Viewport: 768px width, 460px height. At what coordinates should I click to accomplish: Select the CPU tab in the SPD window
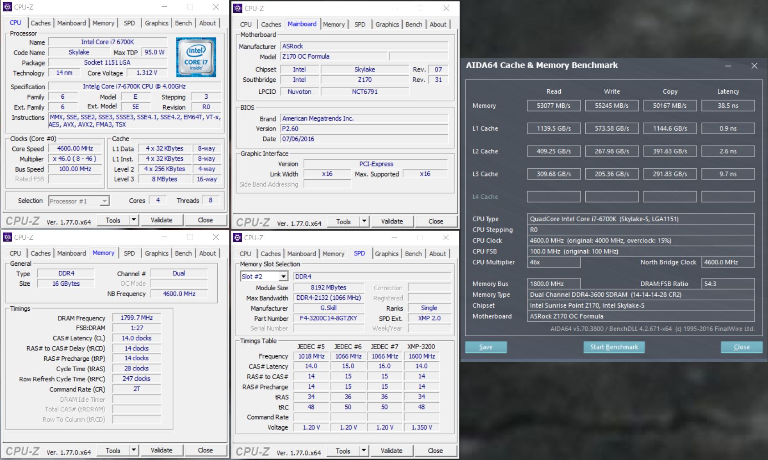click(x=246, y=253)
